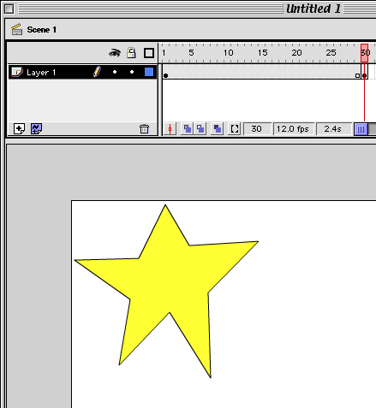
Task: Click the eye icon to hide all layers
Action: click(115, 53)
